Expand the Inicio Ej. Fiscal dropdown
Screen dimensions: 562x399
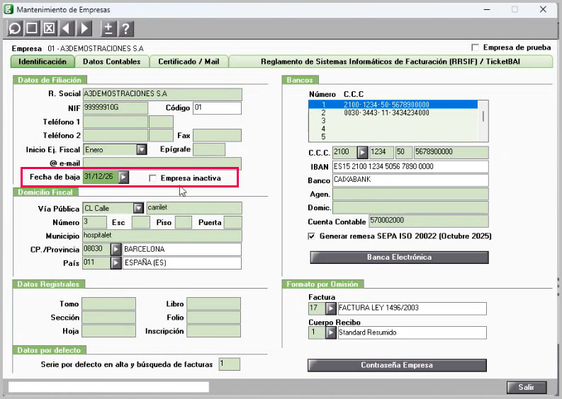click(142, 149)
